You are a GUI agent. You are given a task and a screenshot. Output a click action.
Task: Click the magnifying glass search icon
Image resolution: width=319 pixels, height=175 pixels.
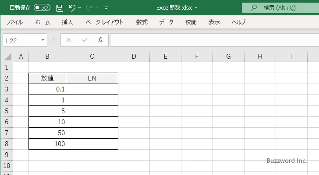[253, 8]
